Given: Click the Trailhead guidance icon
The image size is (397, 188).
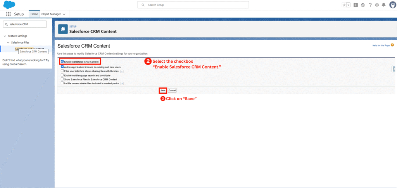Looking at the screenshot, I should 363,5.
